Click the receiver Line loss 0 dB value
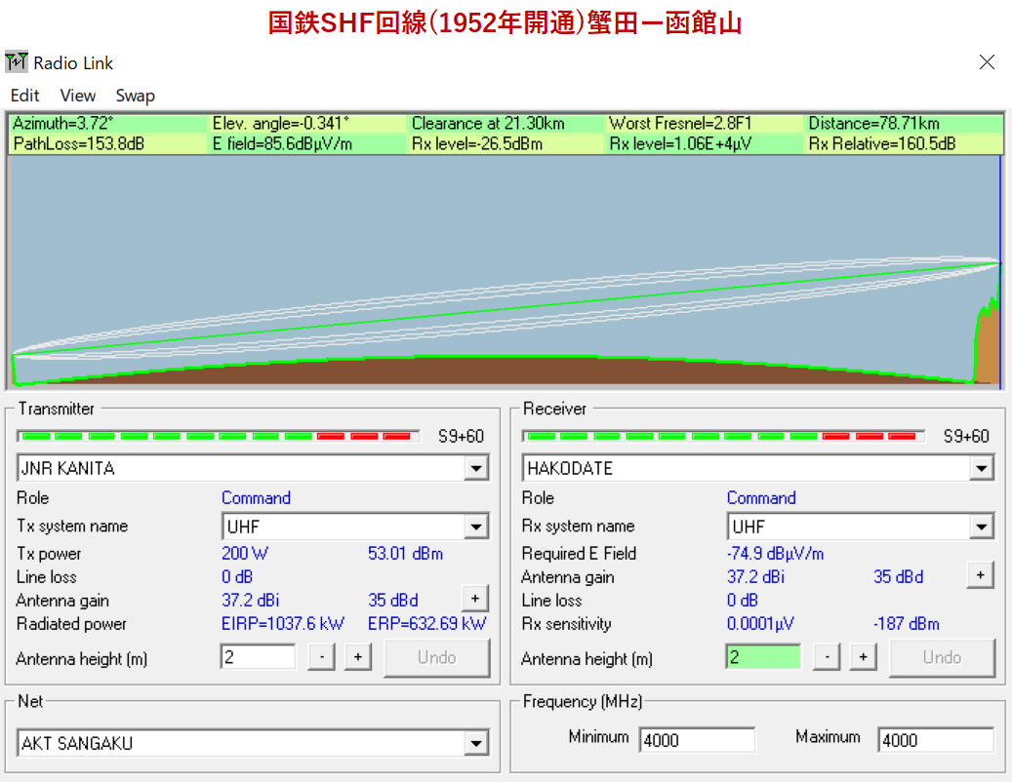Viewport: 1012px width, 782px height. (x=743, y=601)
